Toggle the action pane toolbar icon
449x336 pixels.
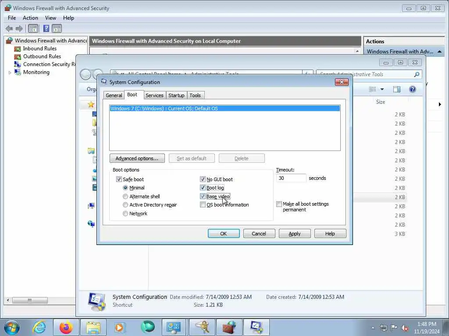coord(57,28)
